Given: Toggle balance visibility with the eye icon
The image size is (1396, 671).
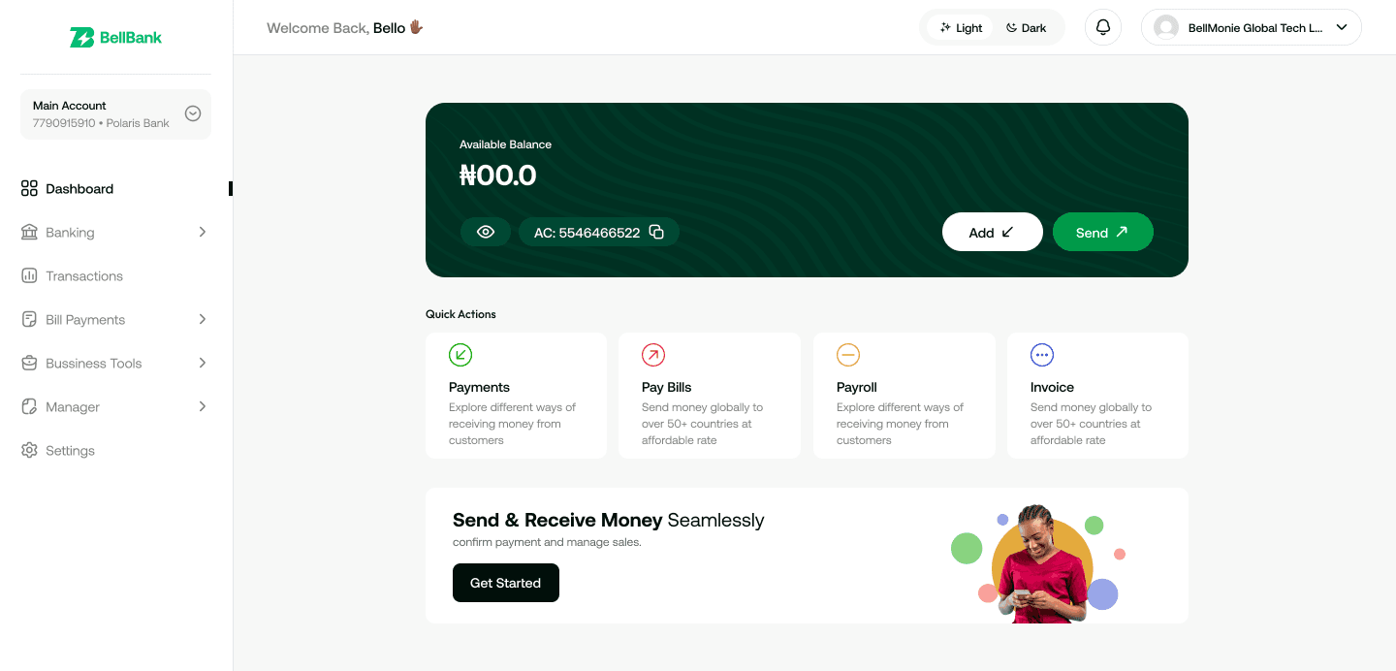Looking at the screenshot, I should point(486,232).
